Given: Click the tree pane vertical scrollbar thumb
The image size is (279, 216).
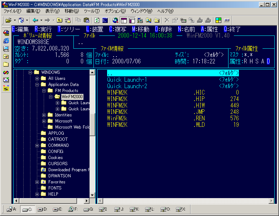Looking at the screenshot, I should [x=92, y=125].
